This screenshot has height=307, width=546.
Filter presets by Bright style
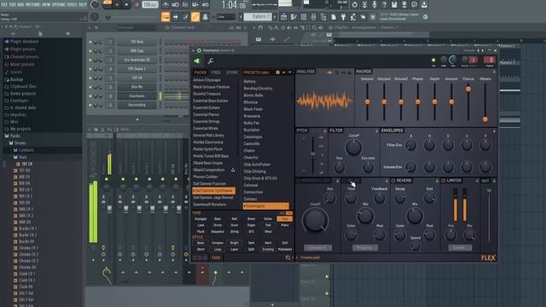tap(235, 243)
